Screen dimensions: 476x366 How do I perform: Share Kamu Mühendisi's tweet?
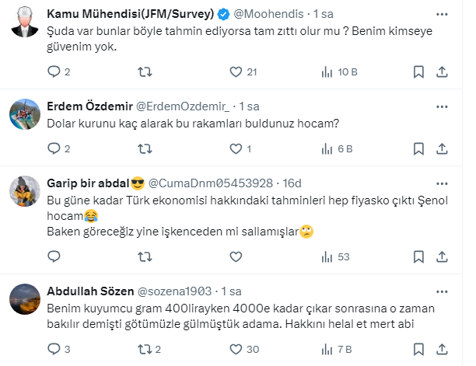pyautogui.click(x=441, y=72)
